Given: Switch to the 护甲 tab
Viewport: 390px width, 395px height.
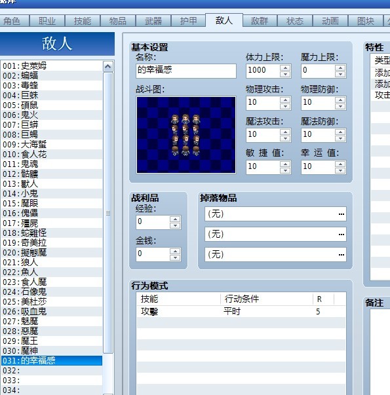Looking at the screenshot, I should point(188,21).
